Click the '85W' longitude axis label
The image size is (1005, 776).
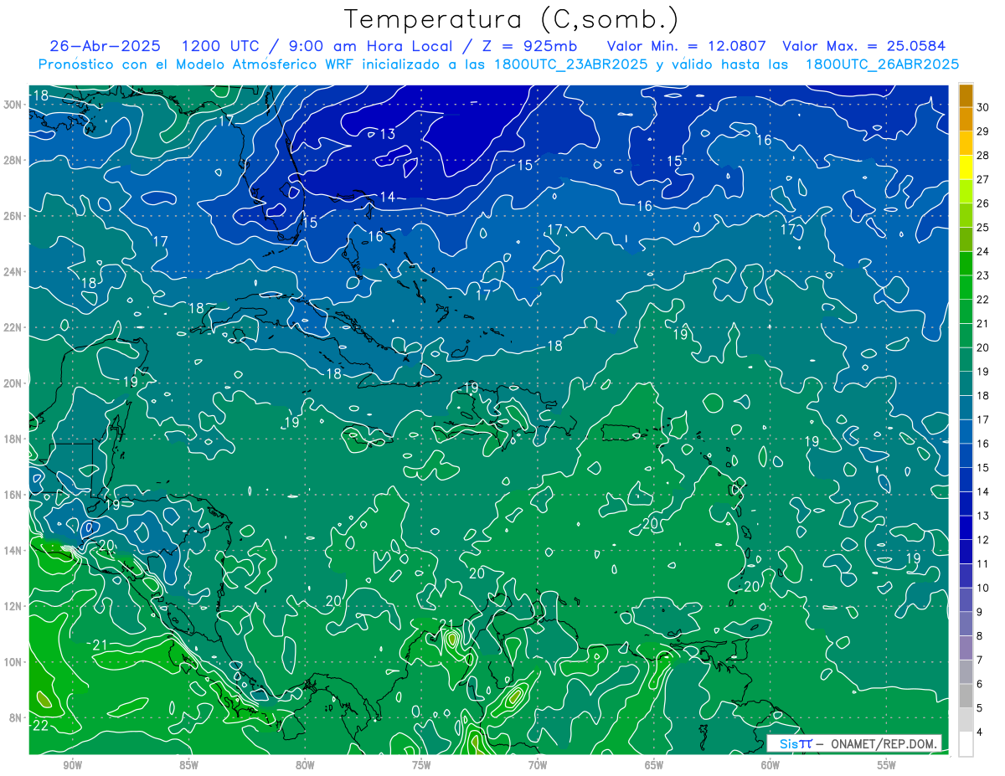188,765
